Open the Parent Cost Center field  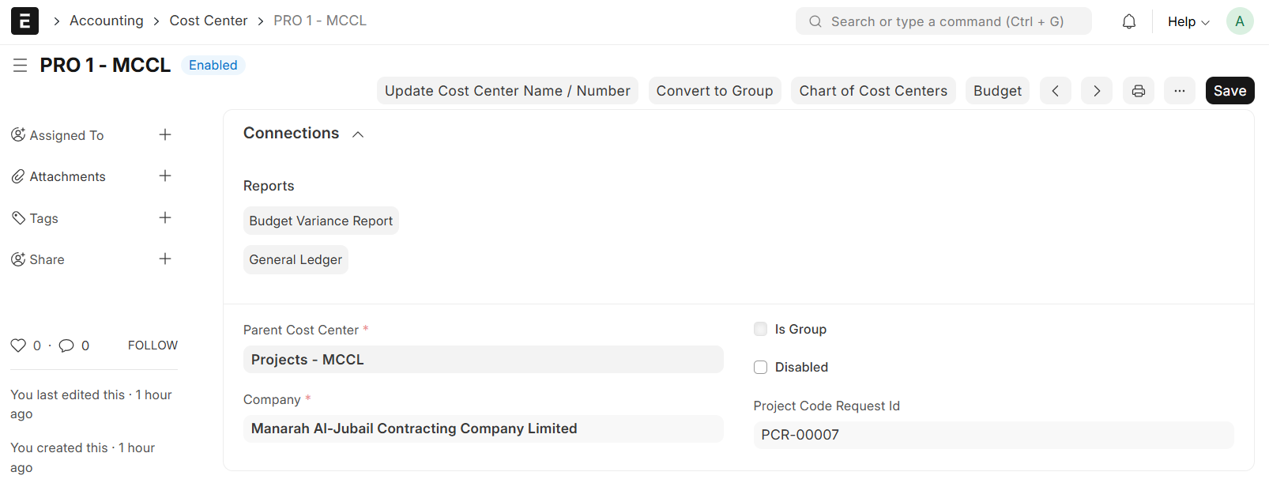[483, 360]
